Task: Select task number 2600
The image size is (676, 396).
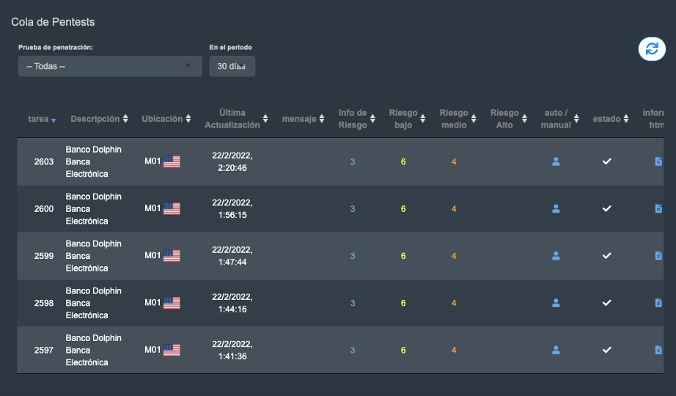Action: coord(44,209)
